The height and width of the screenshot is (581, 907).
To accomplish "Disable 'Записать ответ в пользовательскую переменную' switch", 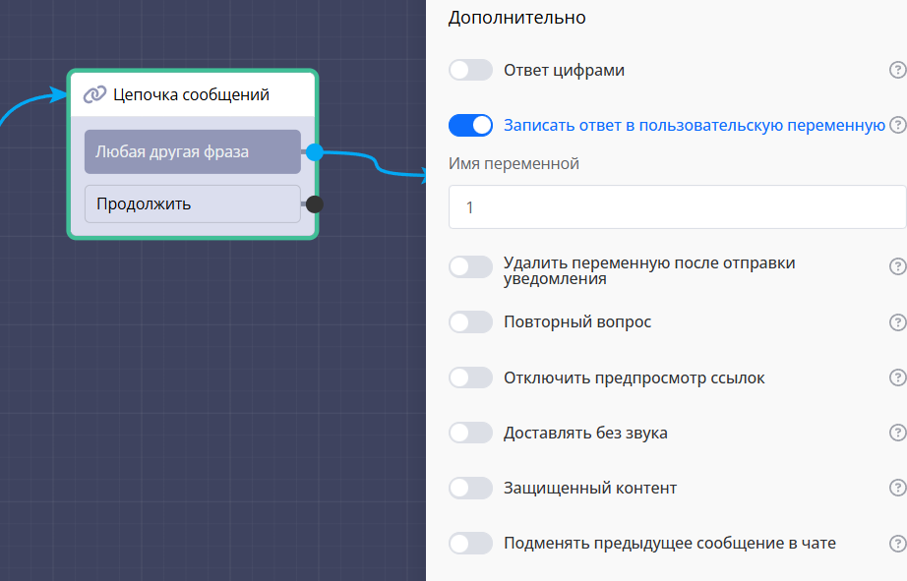I will click(470, 125).
